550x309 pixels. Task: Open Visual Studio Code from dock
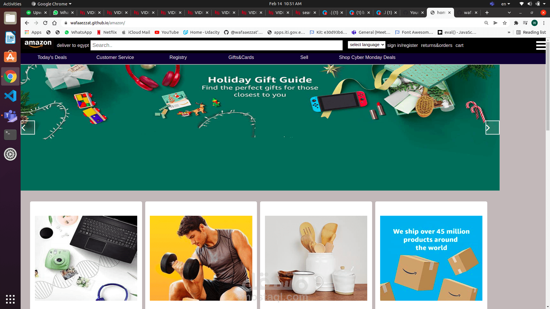[x=10, y=96]
